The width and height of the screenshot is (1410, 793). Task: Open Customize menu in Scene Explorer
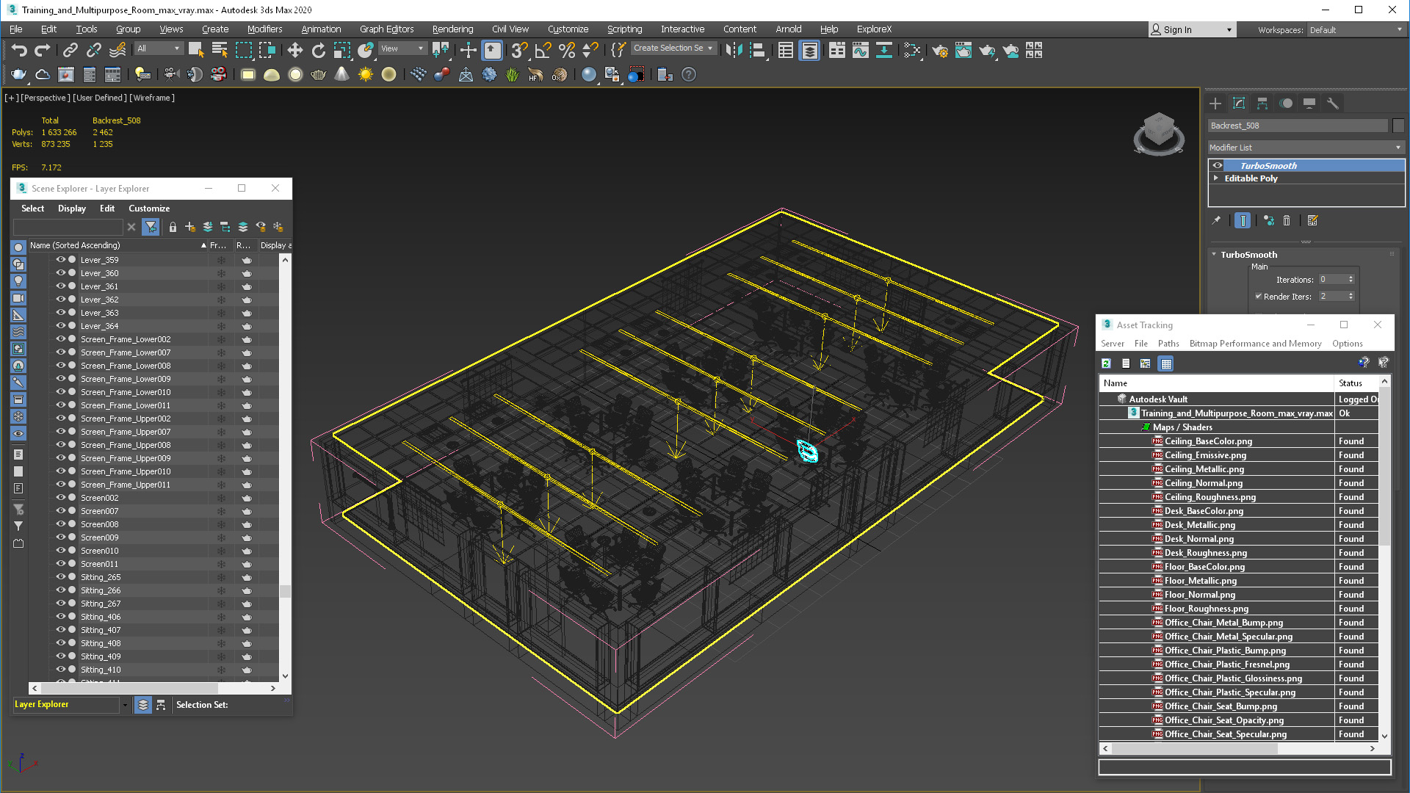click(149, 209)
